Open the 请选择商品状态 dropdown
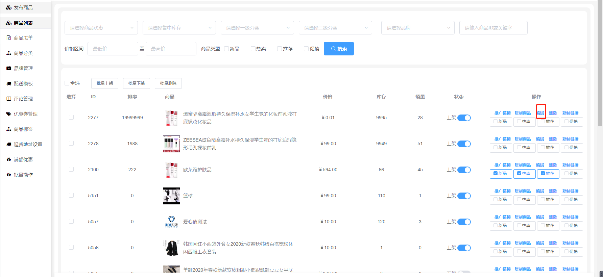The image size is (603, 277). [101, 28]
